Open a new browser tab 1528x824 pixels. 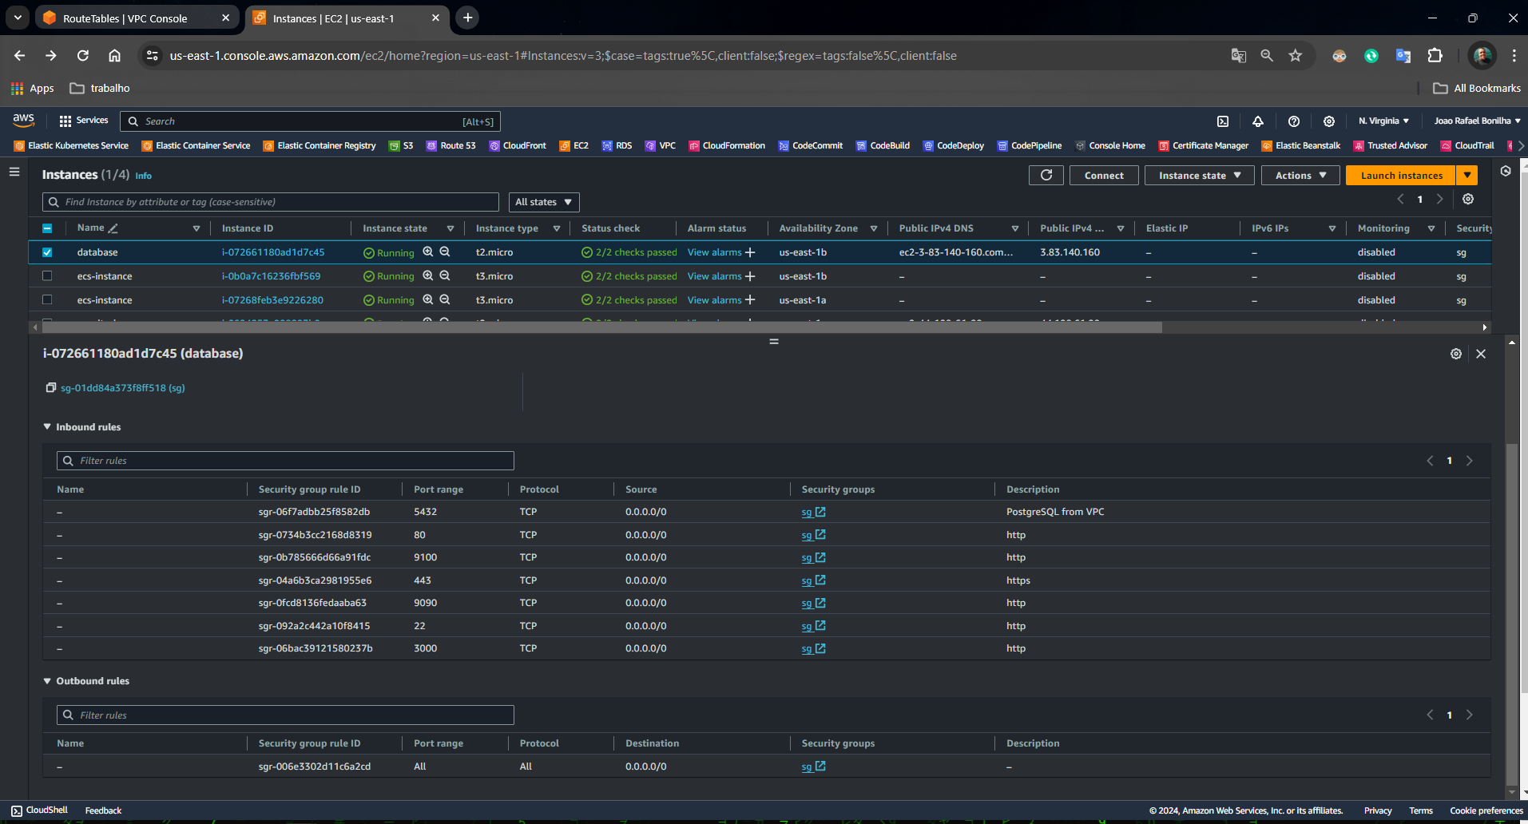468,18
